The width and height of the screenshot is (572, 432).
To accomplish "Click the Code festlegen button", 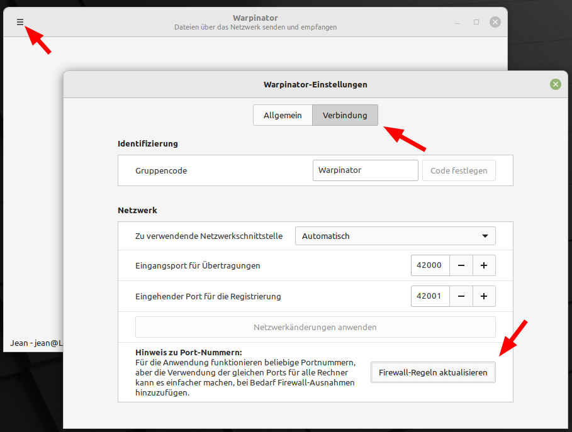I will (x=459, y=170).
